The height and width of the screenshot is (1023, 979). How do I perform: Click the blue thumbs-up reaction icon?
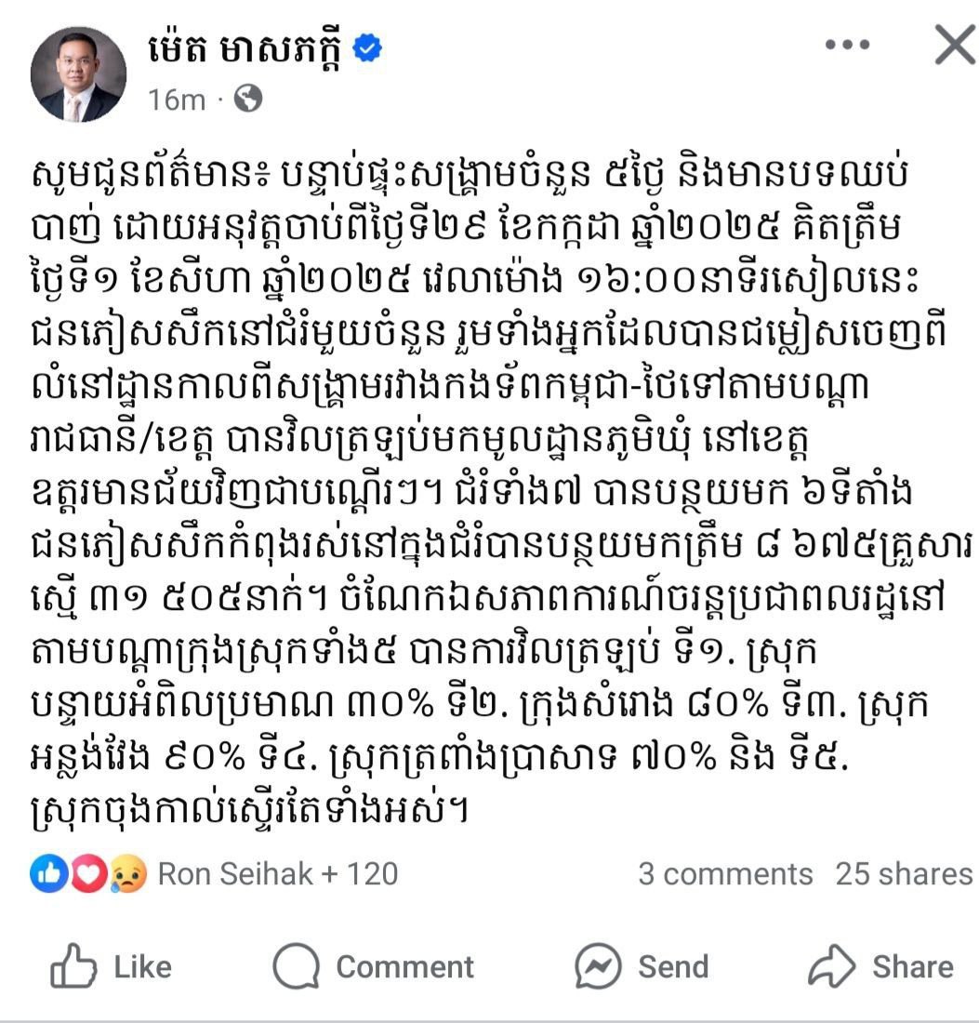point(47,873)
